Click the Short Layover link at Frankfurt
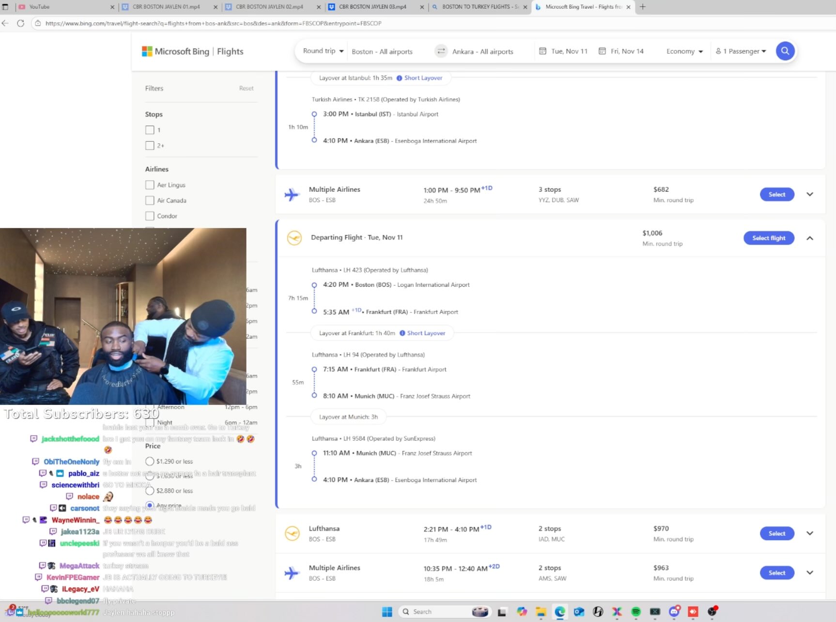This screenshot has height=622, width=836. coord(426,333)
